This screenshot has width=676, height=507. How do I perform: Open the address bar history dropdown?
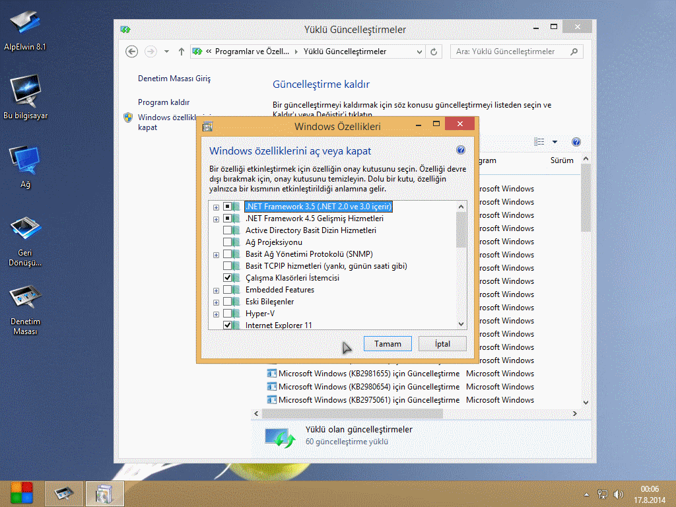(420, 51)
